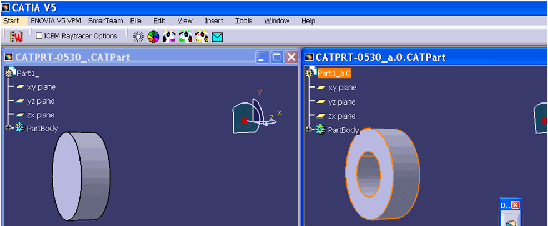Viewport: 548px width, 226px height.
Task: Click the red compass manipulation handle
Action: [244, 120]
